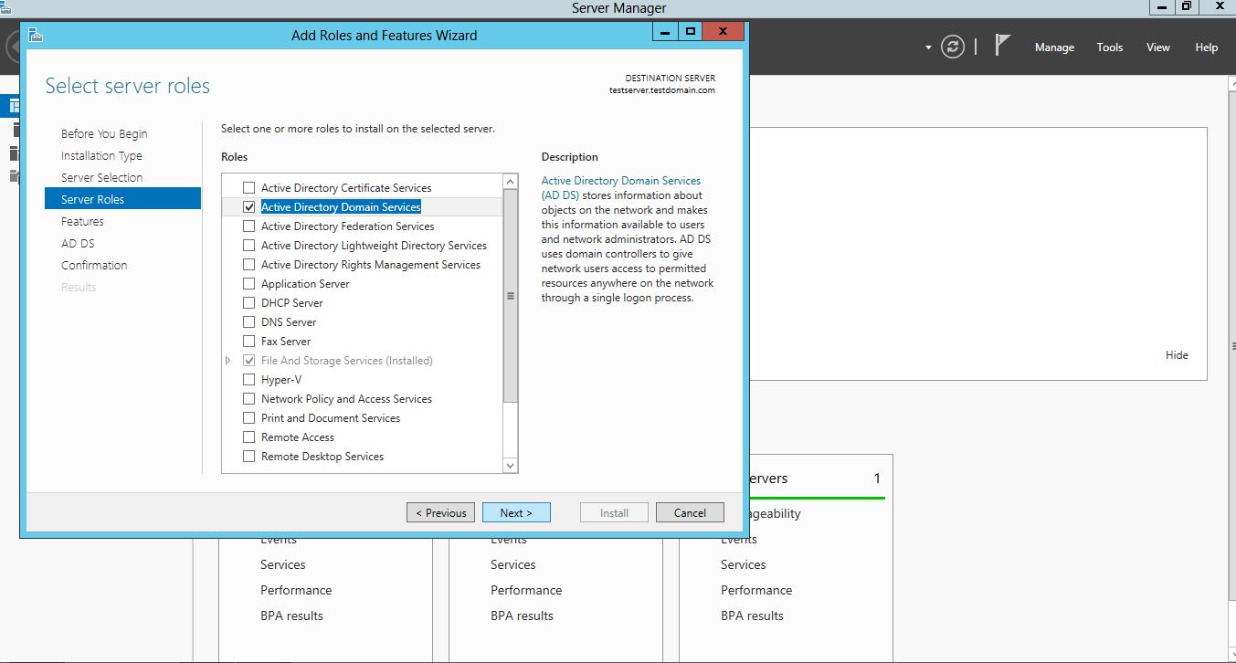
Task: Click Performance in the third Server Manager tile
Action: coord(756,590)
